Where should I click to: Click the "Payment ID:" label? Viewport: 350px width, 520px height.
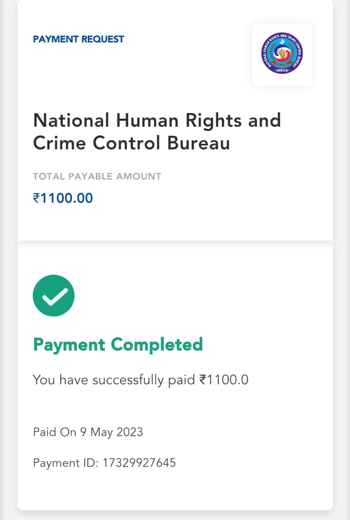pos(65,463)
